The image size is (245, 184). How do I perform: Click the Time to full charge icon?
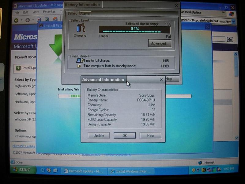point(80,60)
